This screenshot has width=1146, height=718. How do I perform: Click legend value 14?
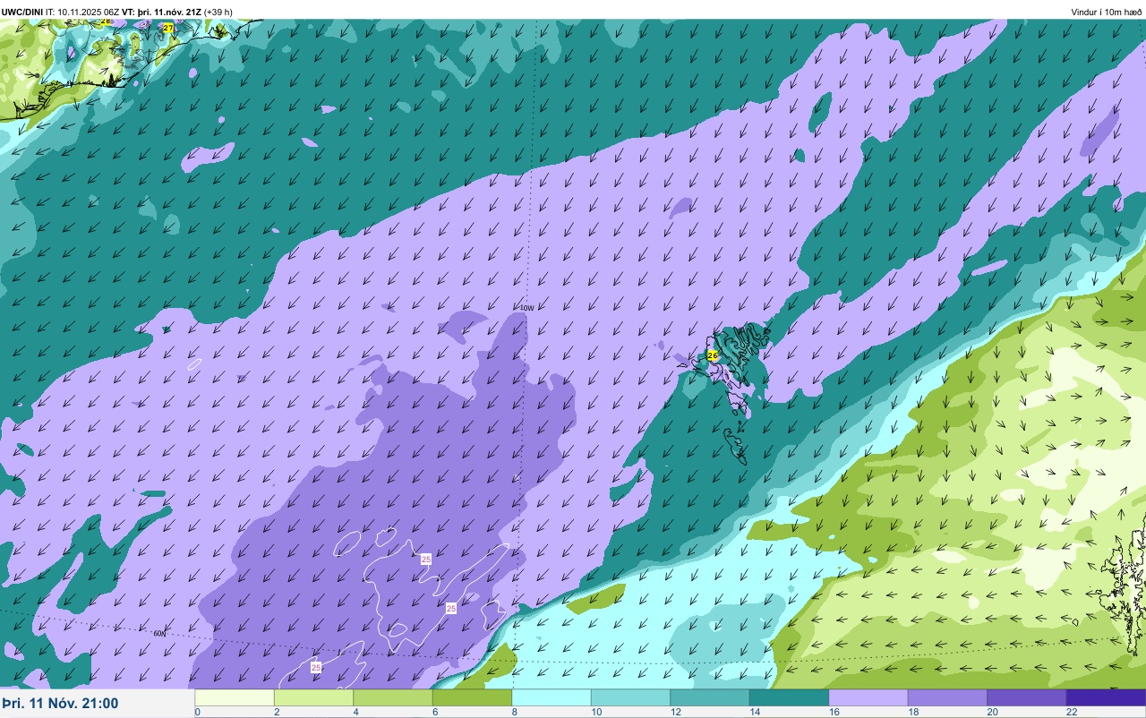coord(754,712)
